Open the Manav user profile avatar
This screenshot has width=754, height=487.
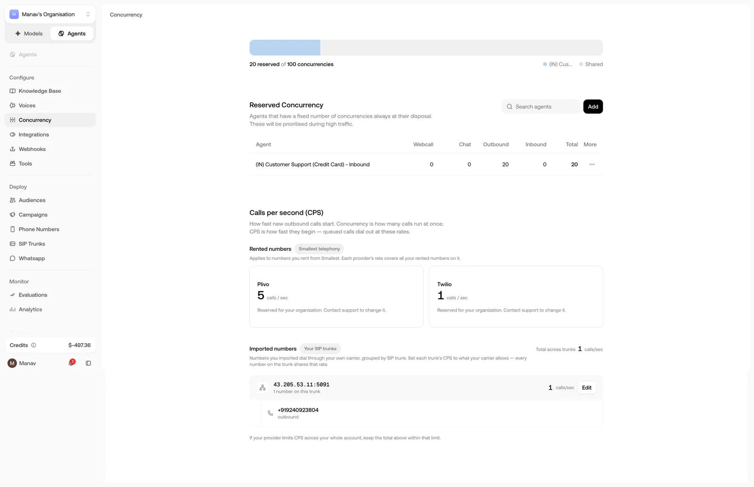(12, 363)
